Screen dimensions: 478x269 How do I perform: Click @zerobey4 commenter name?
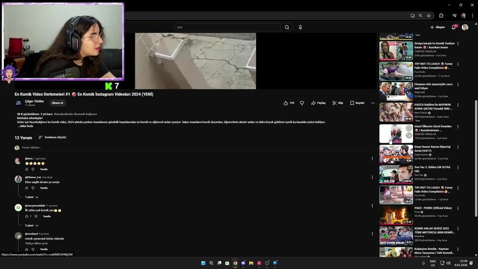coord(31,234)
